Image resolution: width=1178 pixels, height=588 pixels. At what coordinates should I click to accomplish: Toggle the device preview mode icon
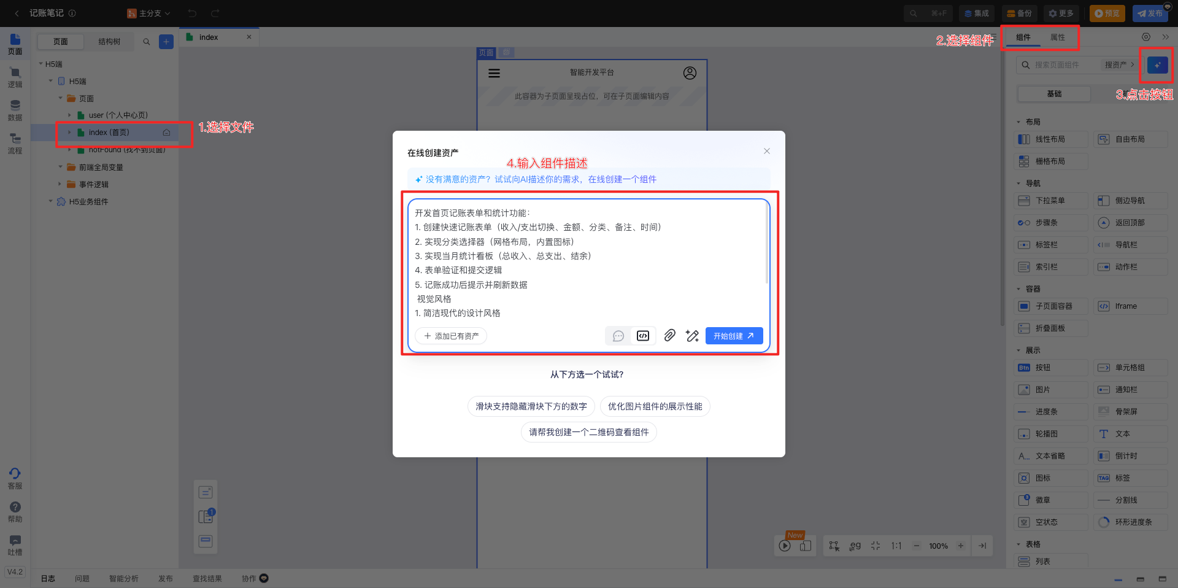coord(805,546)
